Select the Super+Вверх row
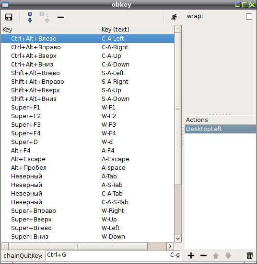 coord(87,219)
